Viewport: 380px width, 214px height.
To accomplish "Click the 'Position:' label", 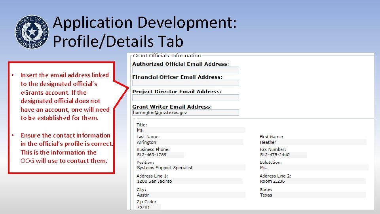I will [145, 162].
